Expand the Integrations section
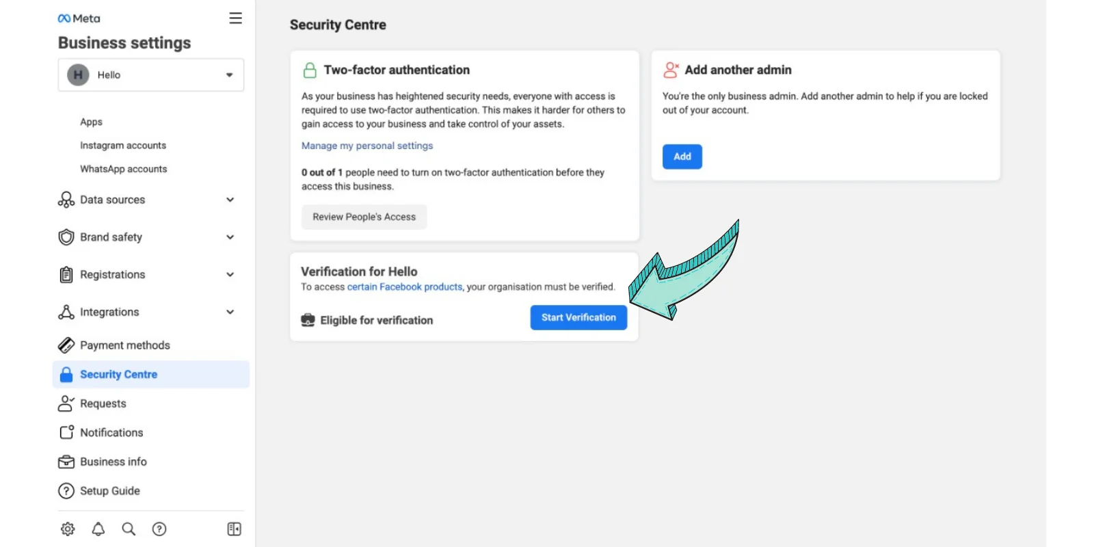 pyautogui.click(x=230, y=312)
